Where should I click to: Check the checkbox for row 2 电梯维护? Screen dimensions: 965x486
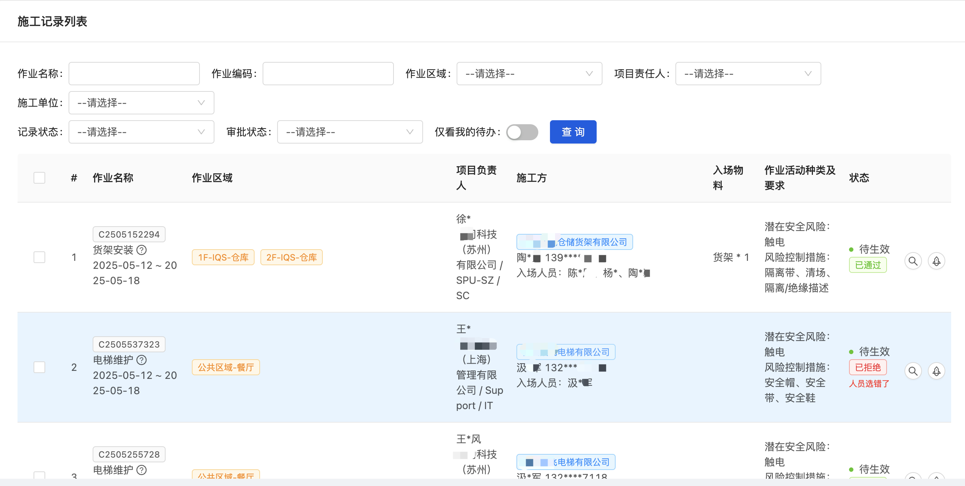(x=39, y=367)
